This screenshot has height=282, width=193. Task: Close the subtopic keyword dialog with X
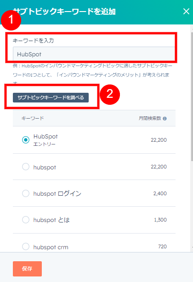[186, 12]
